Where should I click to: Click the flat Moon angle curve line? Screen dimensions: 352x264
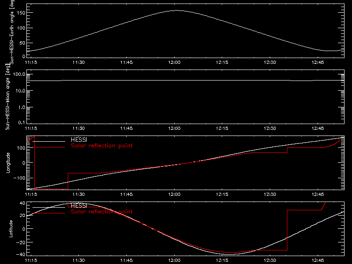(x=185, y=81)
